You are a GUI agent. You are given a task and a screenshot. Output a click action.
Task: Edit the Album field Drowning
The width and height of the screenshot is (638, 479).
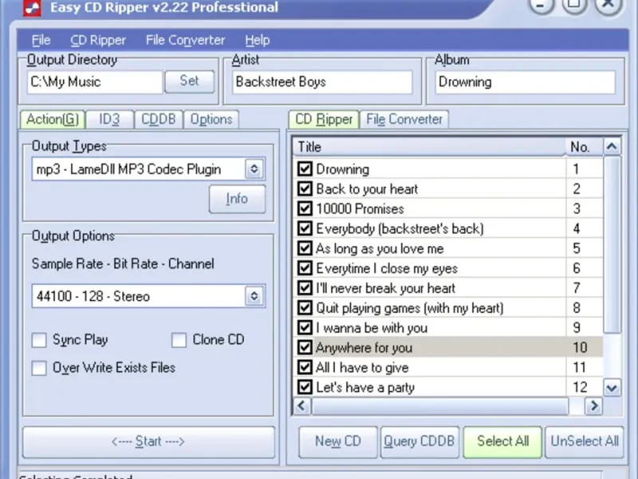click(x=525, y=82)
